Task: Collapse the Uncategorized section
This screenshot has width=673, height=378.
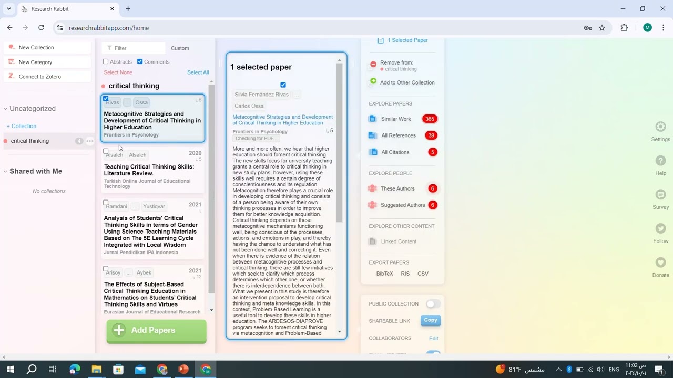Action: point(5,109)
